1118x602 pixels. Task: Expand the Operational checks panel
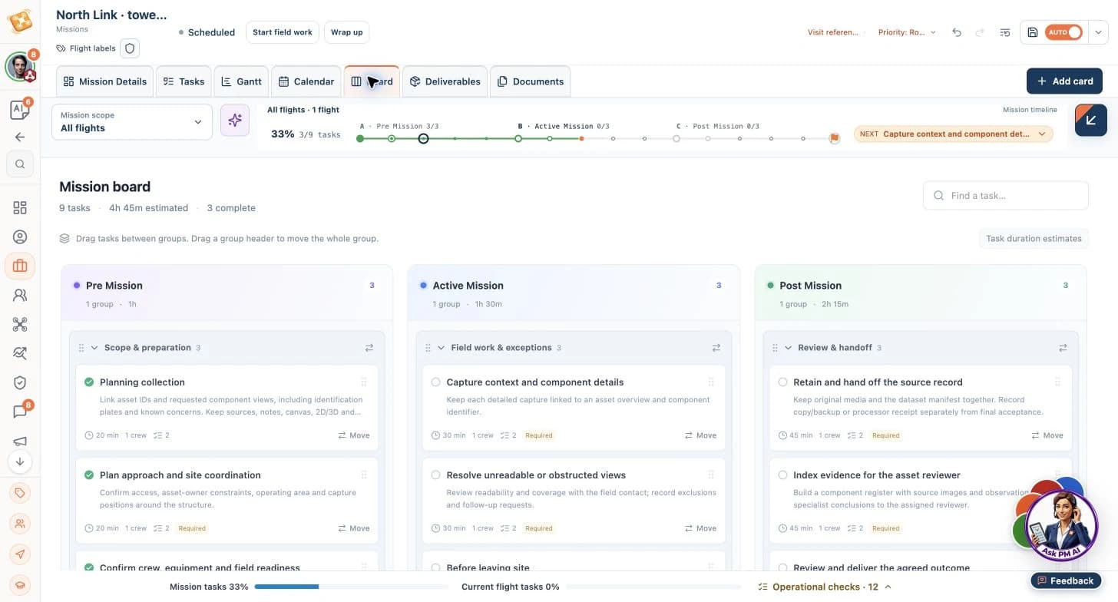click(825, 587)
